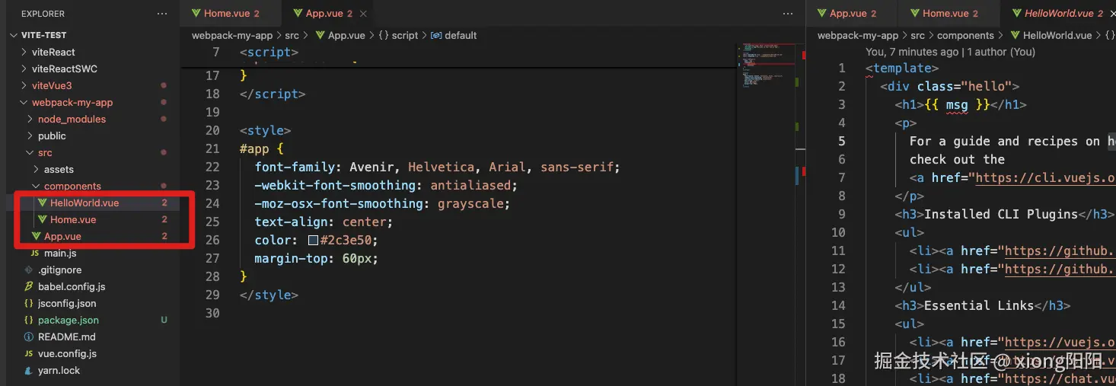1116x386 pixels.
Task: Click the script braces icon in breadcrumbs
Action: click(x=383, y=36)
